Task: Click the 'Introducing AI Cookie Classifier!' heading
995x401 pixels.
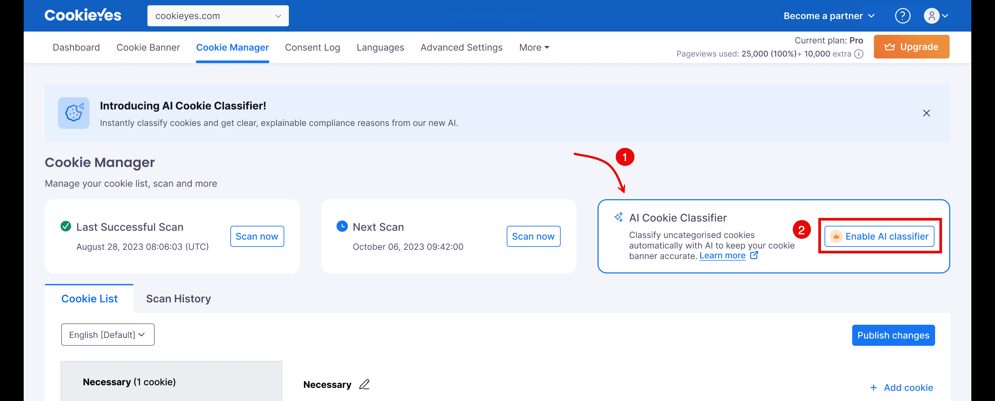Action: [x=183, y=106]
